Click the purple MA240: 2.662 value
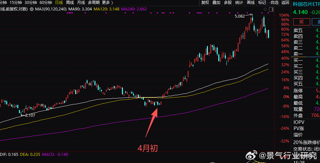The height and width of the screenshot is (163, 320). click(x=134, y=9)
